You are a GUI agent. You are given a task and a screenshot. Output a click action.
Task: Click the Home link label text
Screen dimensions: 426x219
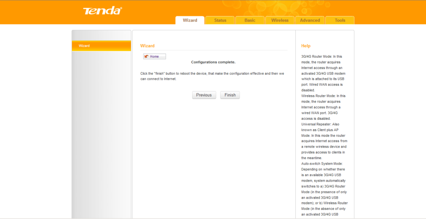pyautogui.click(x=154, y=57)
